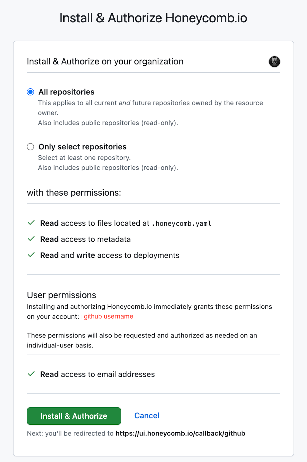Click the checkmark beside email addresses access
Image resolution: width=307 pixels, height=462 pixels.
[31, 374]
